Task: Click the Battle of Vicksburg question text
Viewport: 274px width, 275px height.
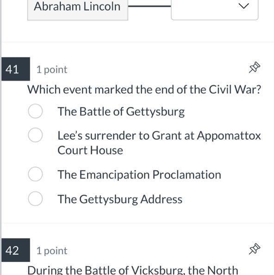Action: (133, 270)
